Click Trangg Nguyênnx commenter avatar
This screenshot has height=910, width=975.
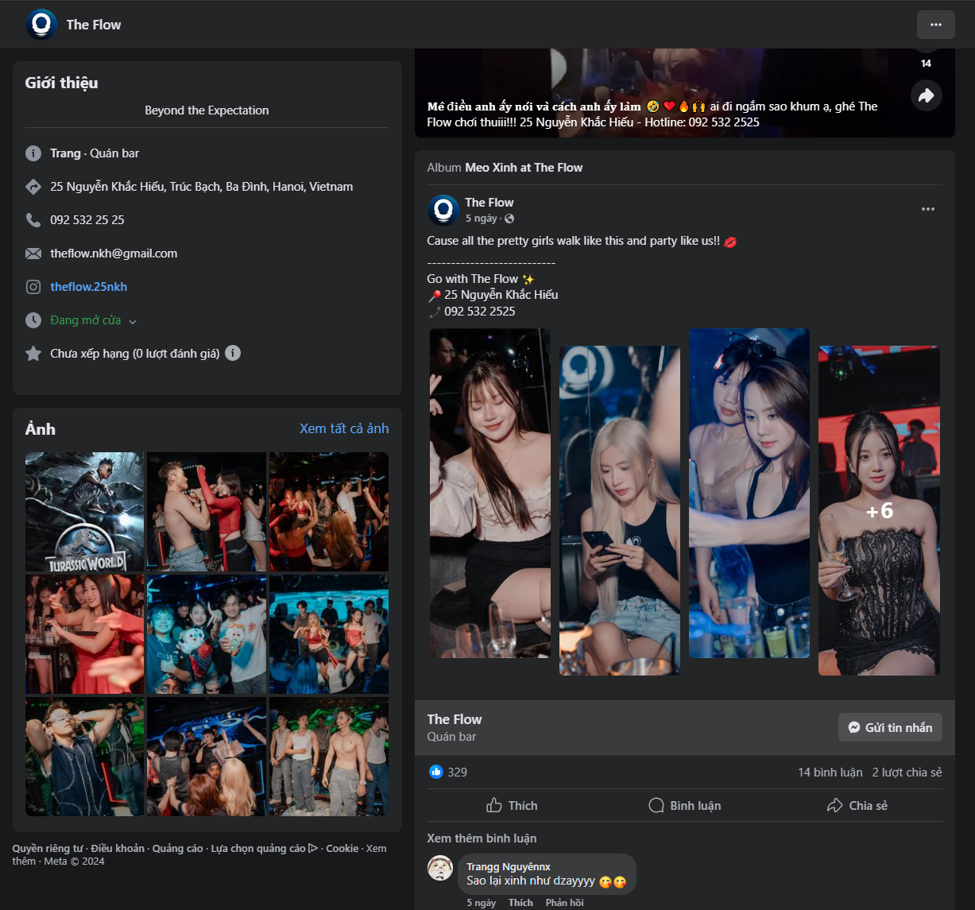[440, 868]
